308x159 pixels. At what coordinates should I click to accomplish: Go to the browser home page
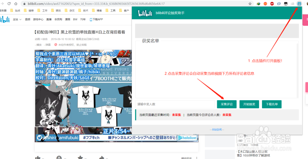tap(16, 3)
